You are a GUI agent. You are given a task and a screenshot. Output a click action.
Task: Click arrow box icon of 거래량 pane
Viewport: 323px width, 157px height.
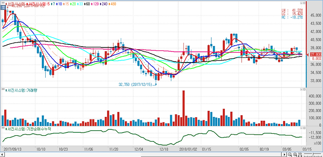tap(301, 89)
